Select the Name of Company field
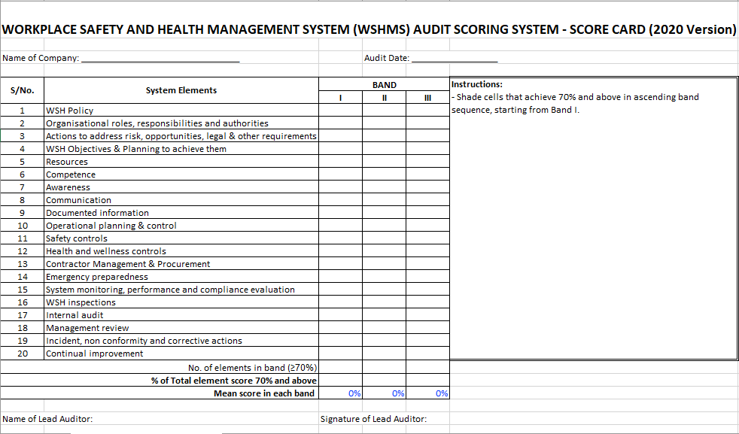 (x=160, y=58)
